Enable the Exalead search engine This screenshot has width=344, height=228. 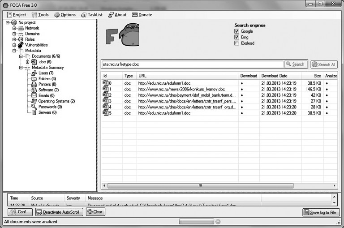(237, 43)
